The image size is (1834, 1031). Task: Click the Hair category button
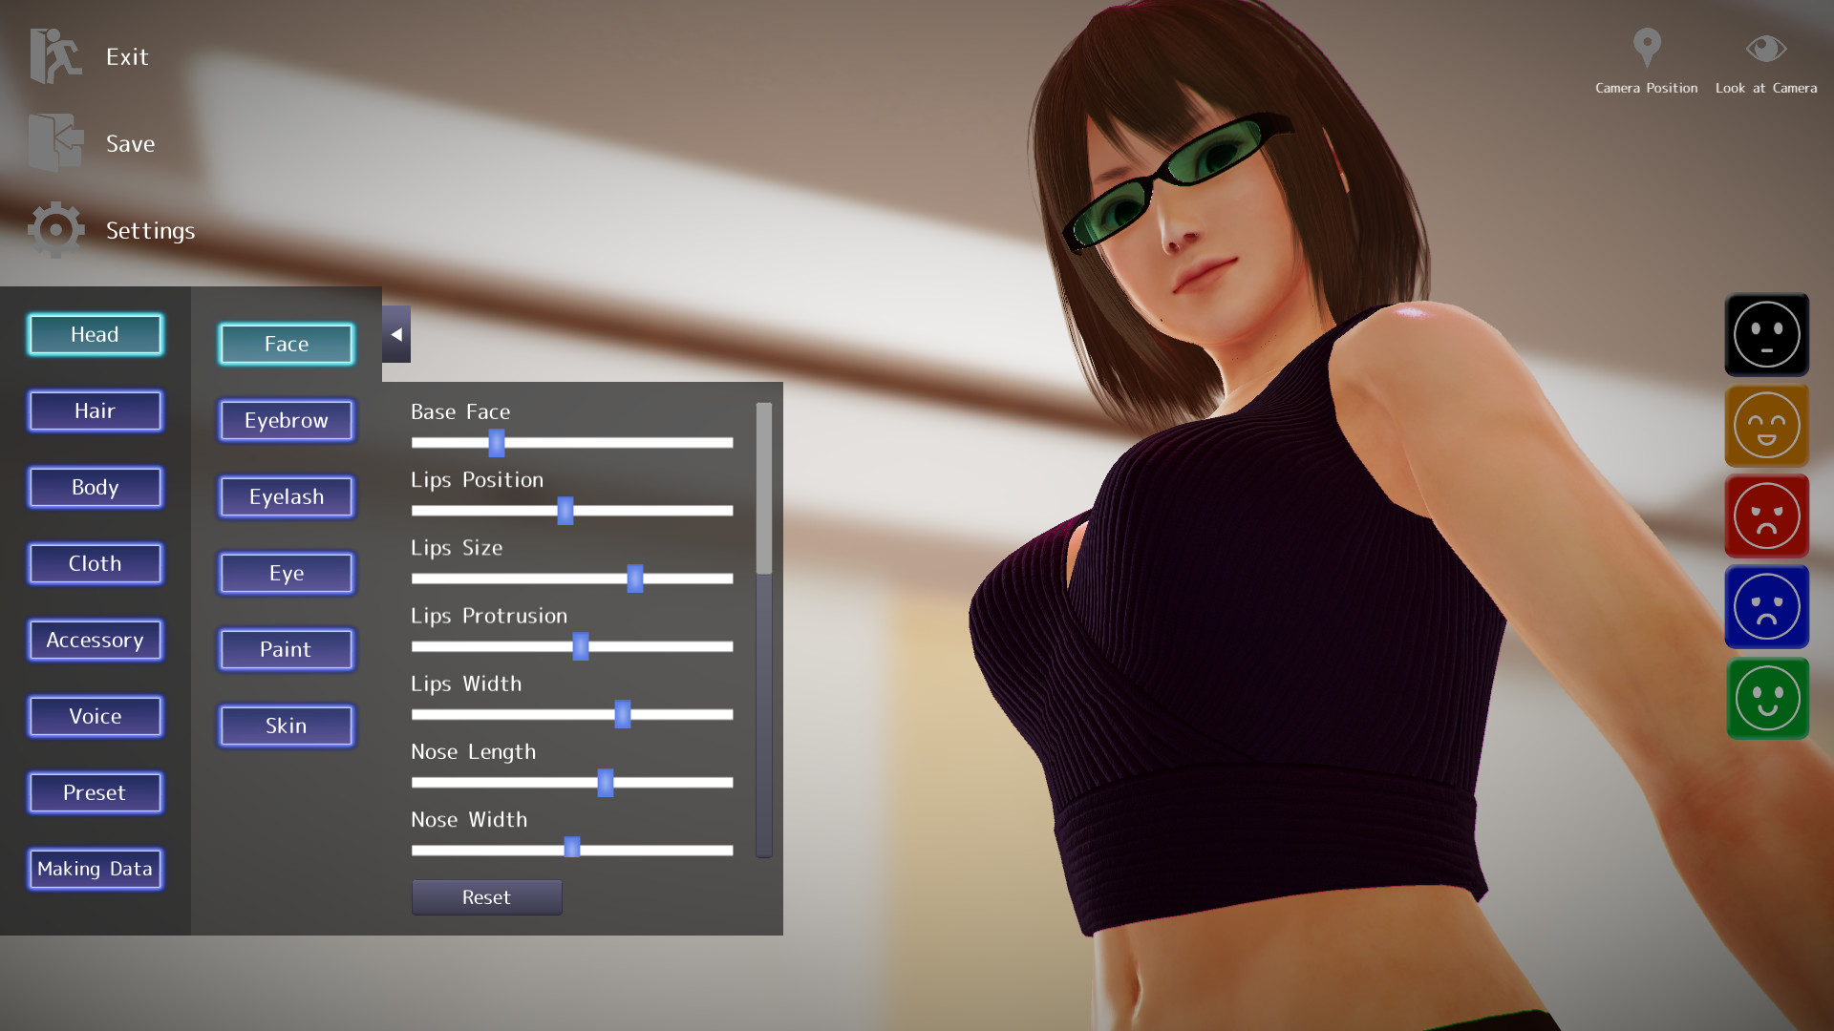tap(95, 410)
